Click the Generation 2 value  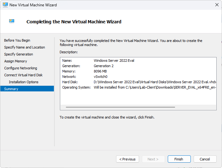click(104, 66)
